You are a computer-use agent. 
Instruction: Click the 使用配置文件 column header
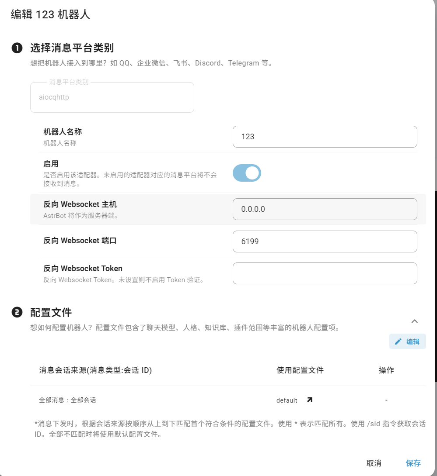pos(300,370)
